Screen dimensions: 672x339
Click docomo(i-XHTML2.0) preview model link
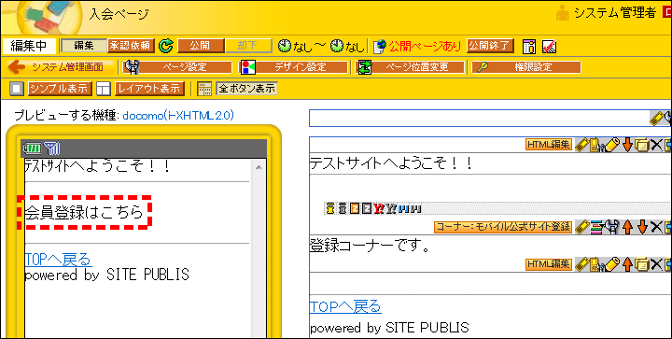pos(178,115)
